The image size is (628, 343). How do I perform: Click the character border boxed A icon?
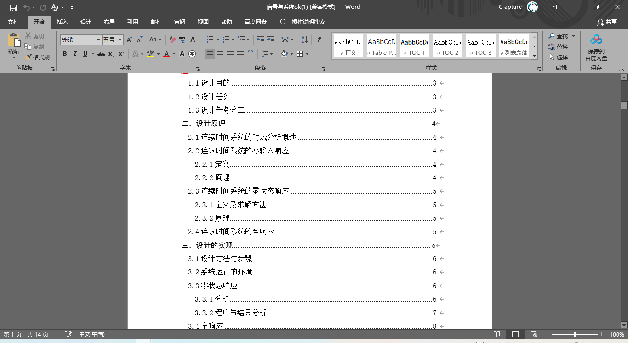[193, 40]
